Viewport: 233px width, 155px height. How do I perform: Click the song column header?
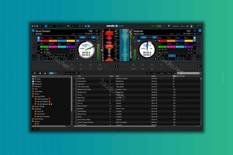click(x=79, y=76)
